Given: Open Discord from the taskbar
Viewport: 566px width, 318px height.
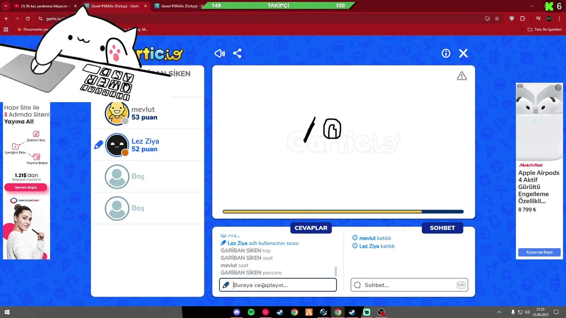Looking at the screenshot, I should click(x=237, y=312).
